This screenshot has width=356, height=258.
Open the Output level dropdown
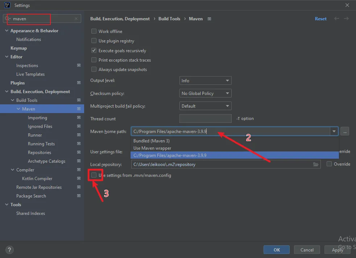[205, 81]
